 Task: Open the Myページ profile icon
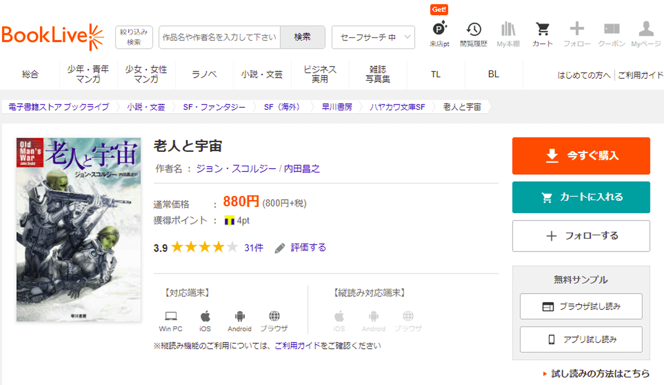pyautogui.click(x=646, y=30)
